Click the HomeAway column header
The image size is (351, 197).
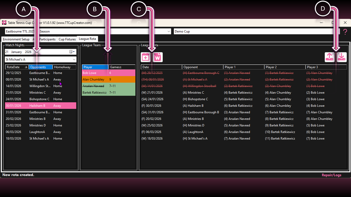[64, 67]
